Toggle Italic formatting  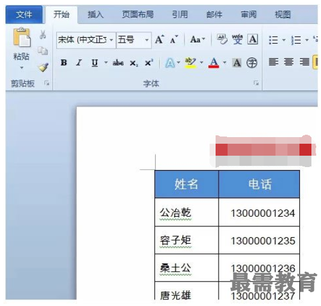pos(79,62)
